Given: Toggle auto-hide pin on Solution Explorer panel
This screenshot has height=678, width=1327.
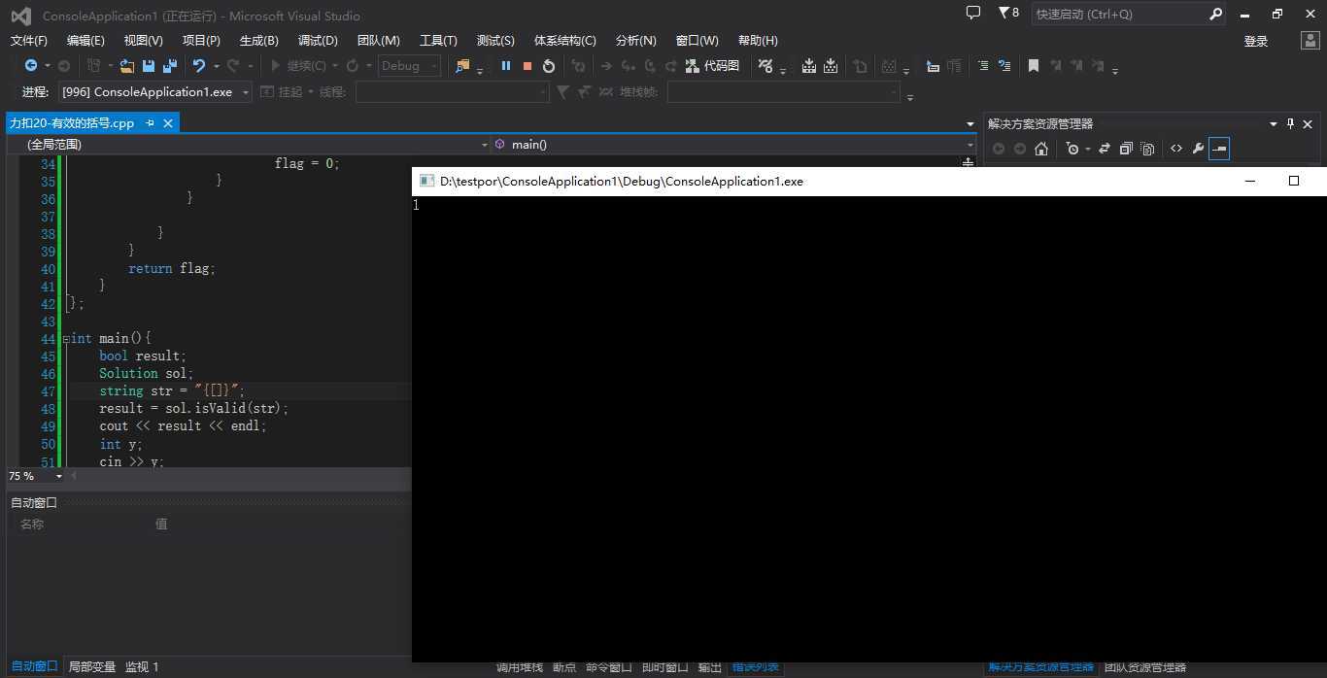Looking at the screenshot, I should coord(1290,123).
